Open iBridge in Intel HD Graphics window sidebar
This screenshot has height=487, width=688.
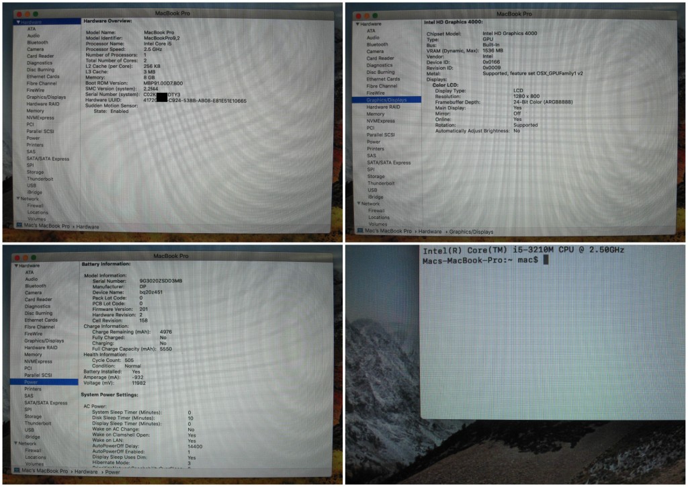(376, 197)
